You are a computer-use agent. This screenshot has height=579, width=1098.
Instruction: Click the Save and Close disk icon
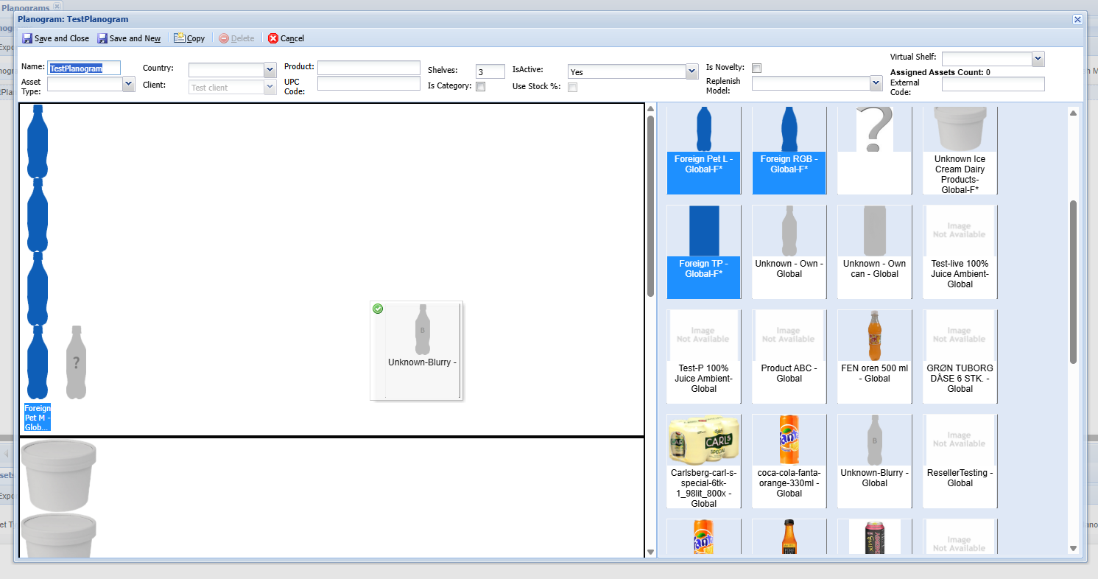[x=27, y=38]
